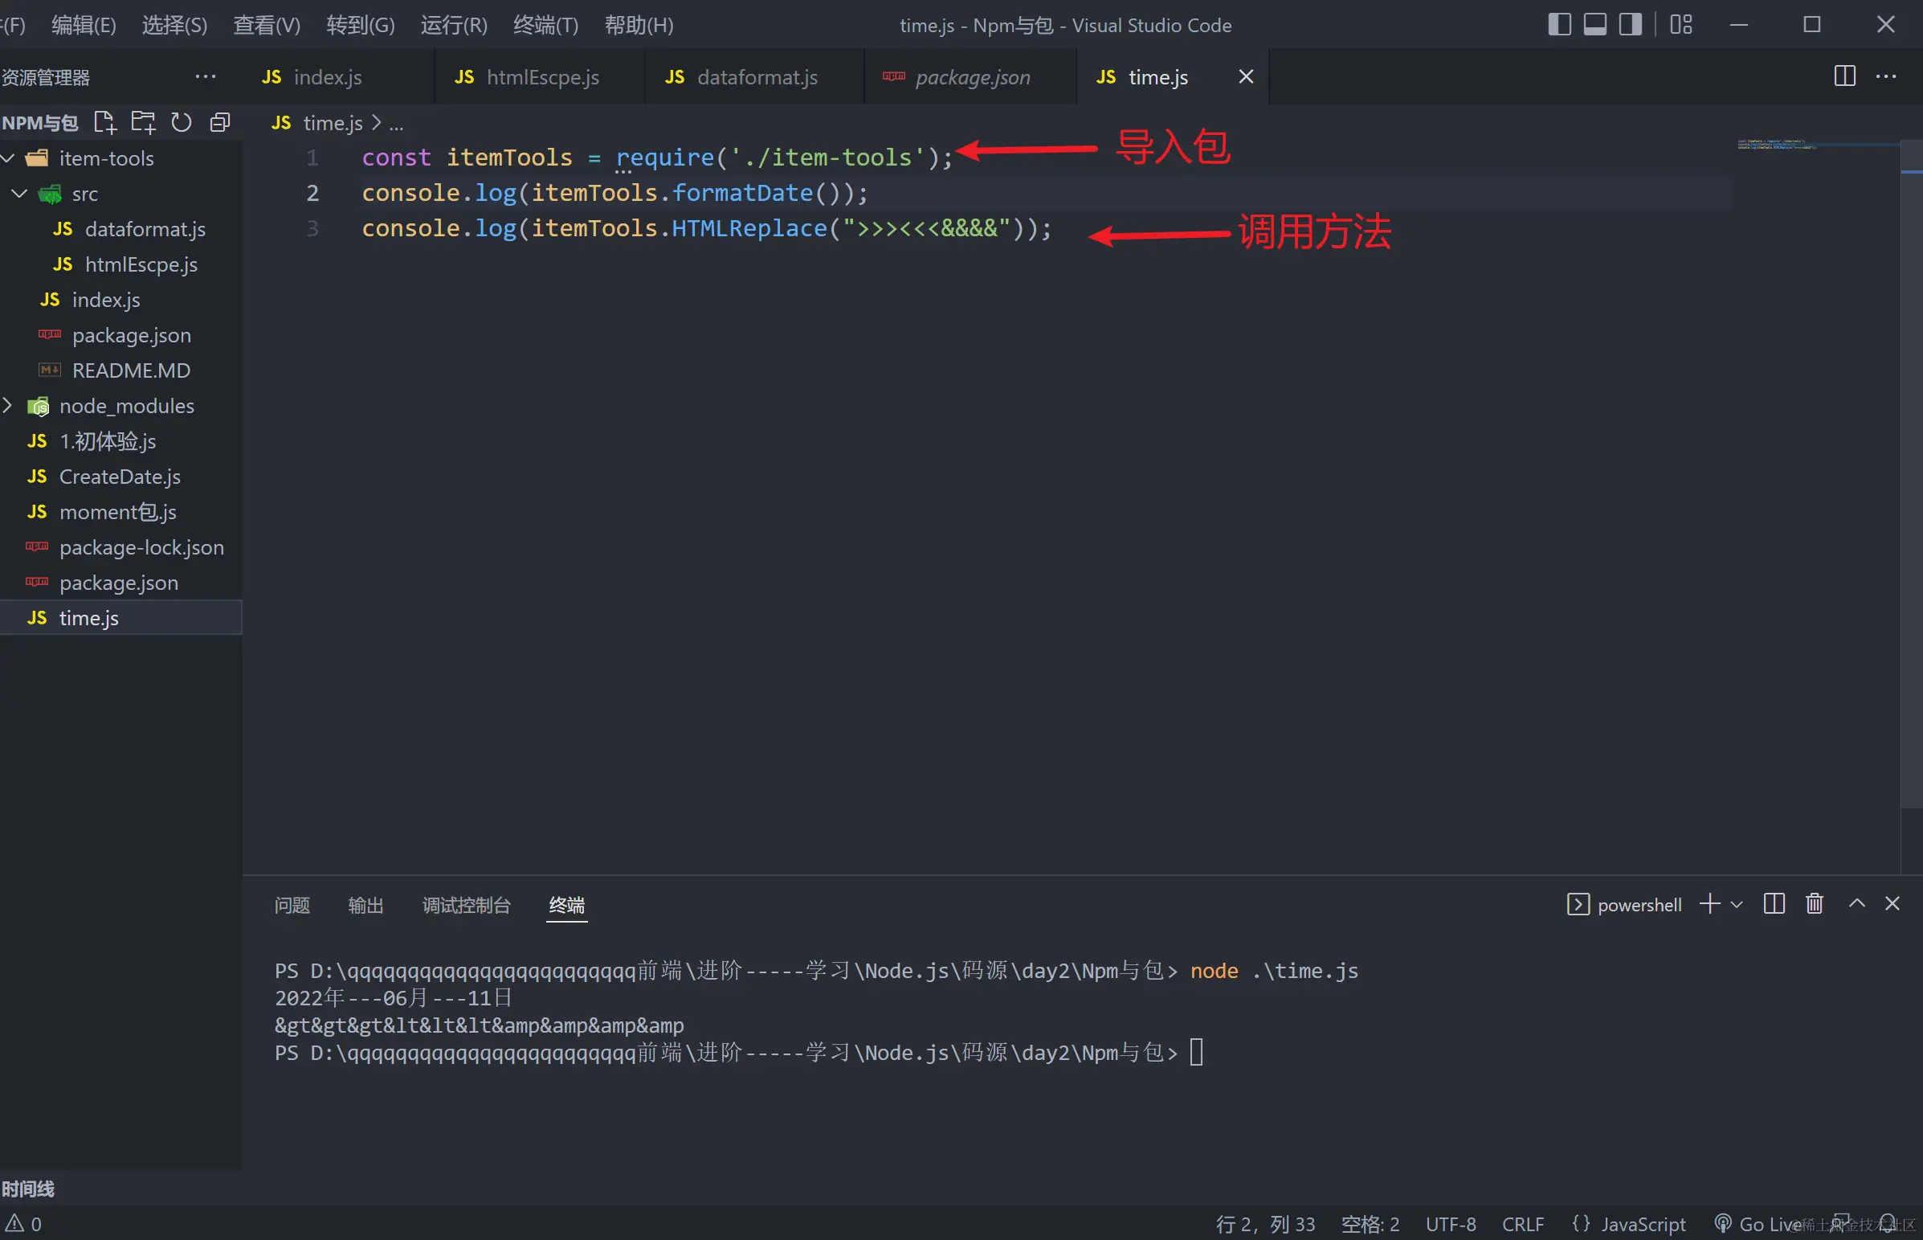Open the new terminal profile dropdown arrow
The image size is (1923, 1240).
tap(1737, 905)
